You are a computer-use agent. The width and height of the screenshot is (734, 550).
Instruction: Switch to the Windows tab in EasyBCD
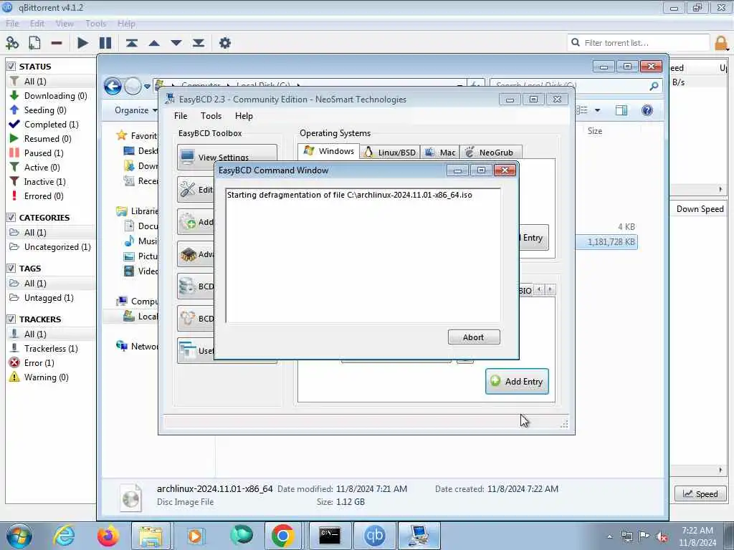click(329, 152)
